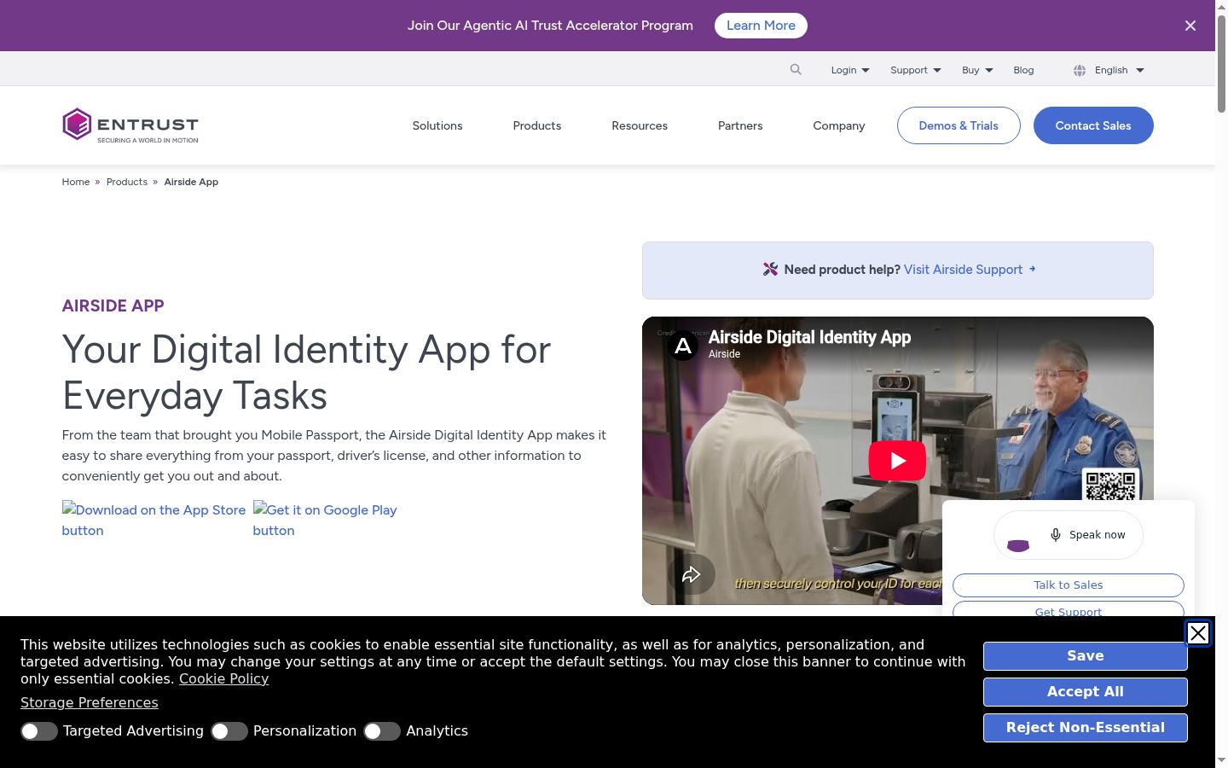The width and height of the screenshot is (1228, 768).
Task: Expand the Login dropdown
Action: [x=850, y=70]
